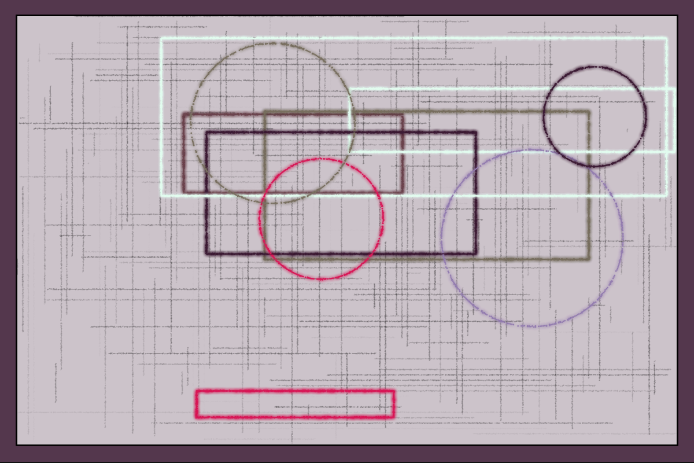Select the small dark purple circle
The image size is (694, 463).
[x=595, y=117]
